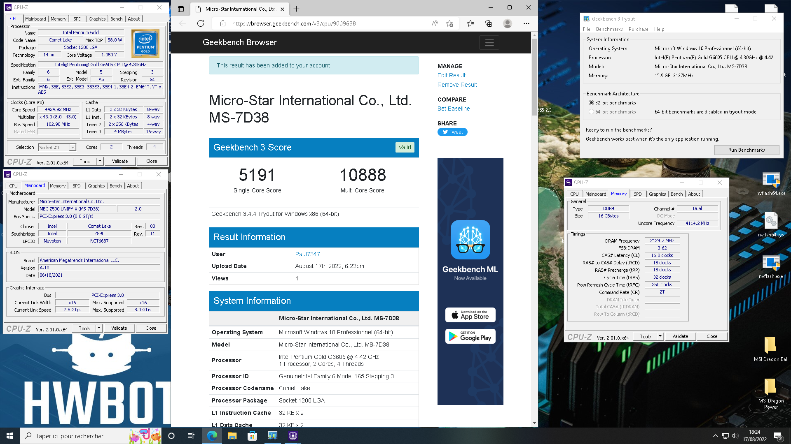The width and height of the screenshot is (791, 444).
Task: Select nvflash.exe desktop icon
Action: 770,266
